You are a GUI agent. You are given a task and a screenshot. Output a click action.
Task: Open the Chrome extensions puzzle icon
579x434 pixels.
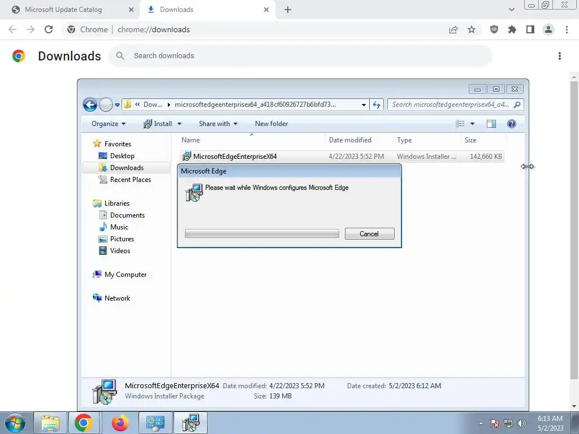[x=512, y=29]
